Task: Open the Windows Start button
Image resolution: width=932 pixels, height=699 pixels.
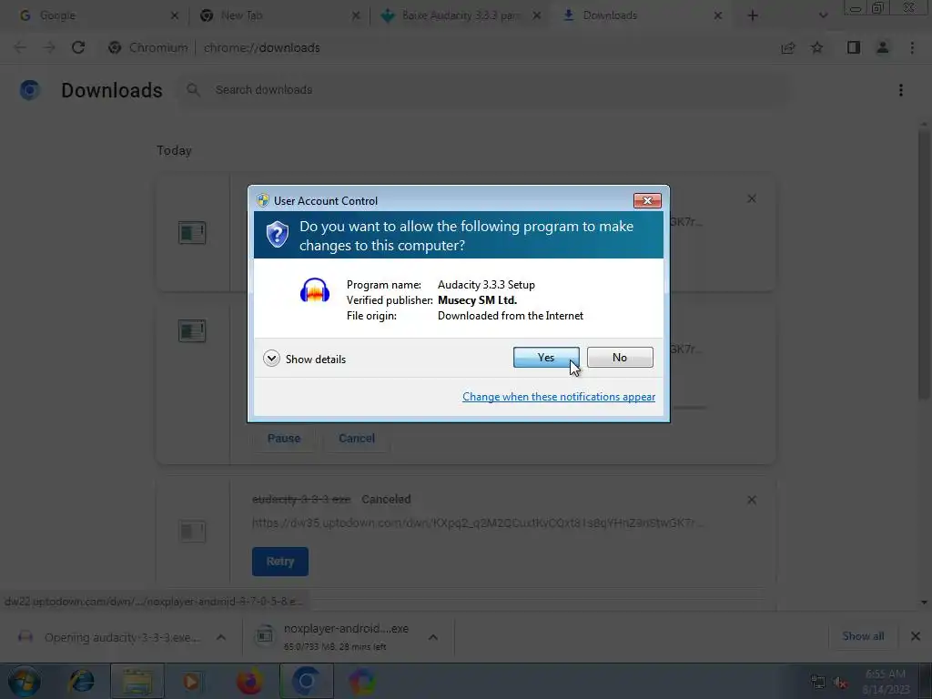Action: (x=25, y=681)
